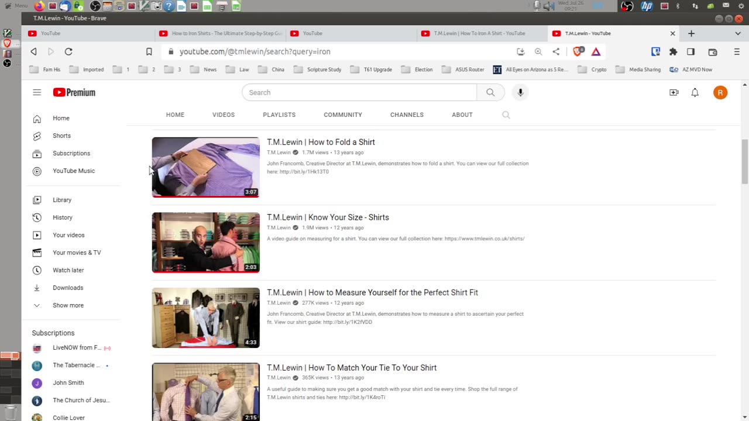
Task: Reload the page with the refresh icon
Action: click(68, 51)
